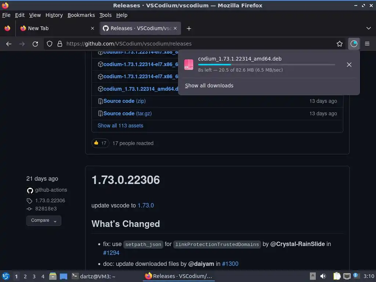Open the taskbar start menu icon

tap(6, 276)
